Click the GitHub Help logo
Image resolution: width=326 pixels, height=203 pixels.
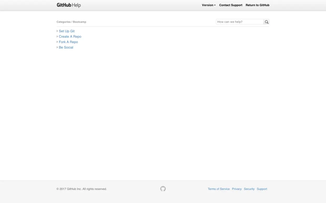tap(69, 5)
